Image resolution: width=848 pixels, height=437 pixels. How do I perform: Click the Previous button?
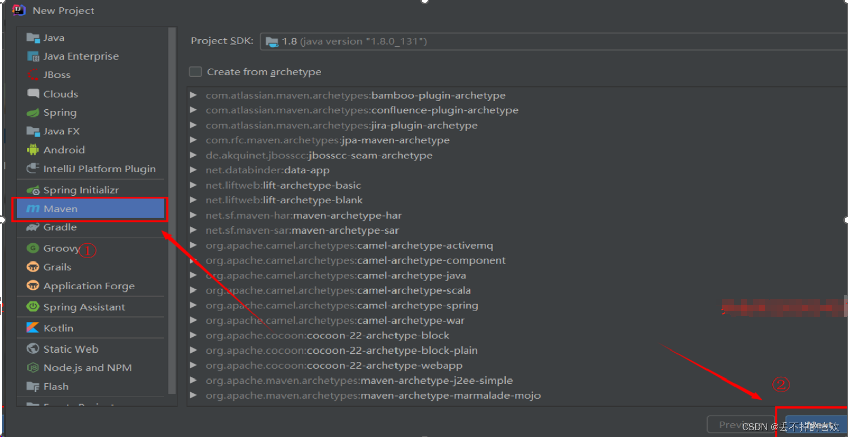pos(741,425)
